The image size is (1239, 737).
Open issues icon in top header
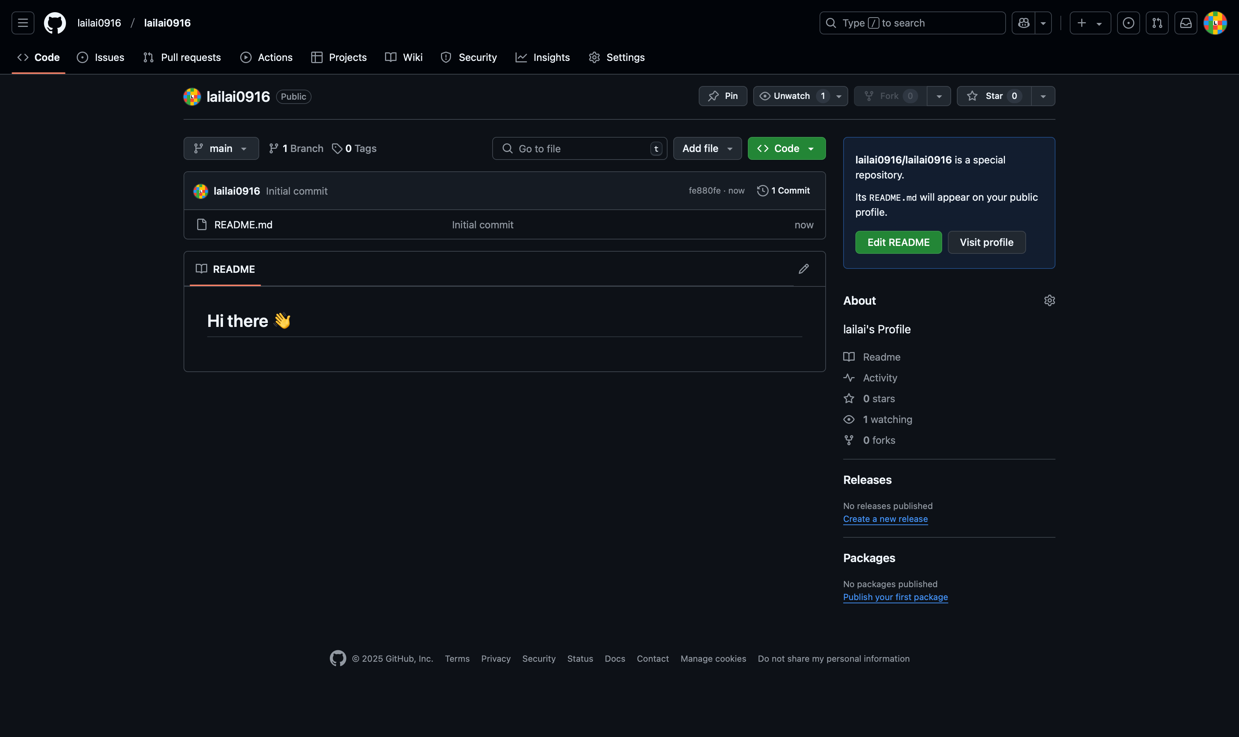click(x=1128, y=23)
